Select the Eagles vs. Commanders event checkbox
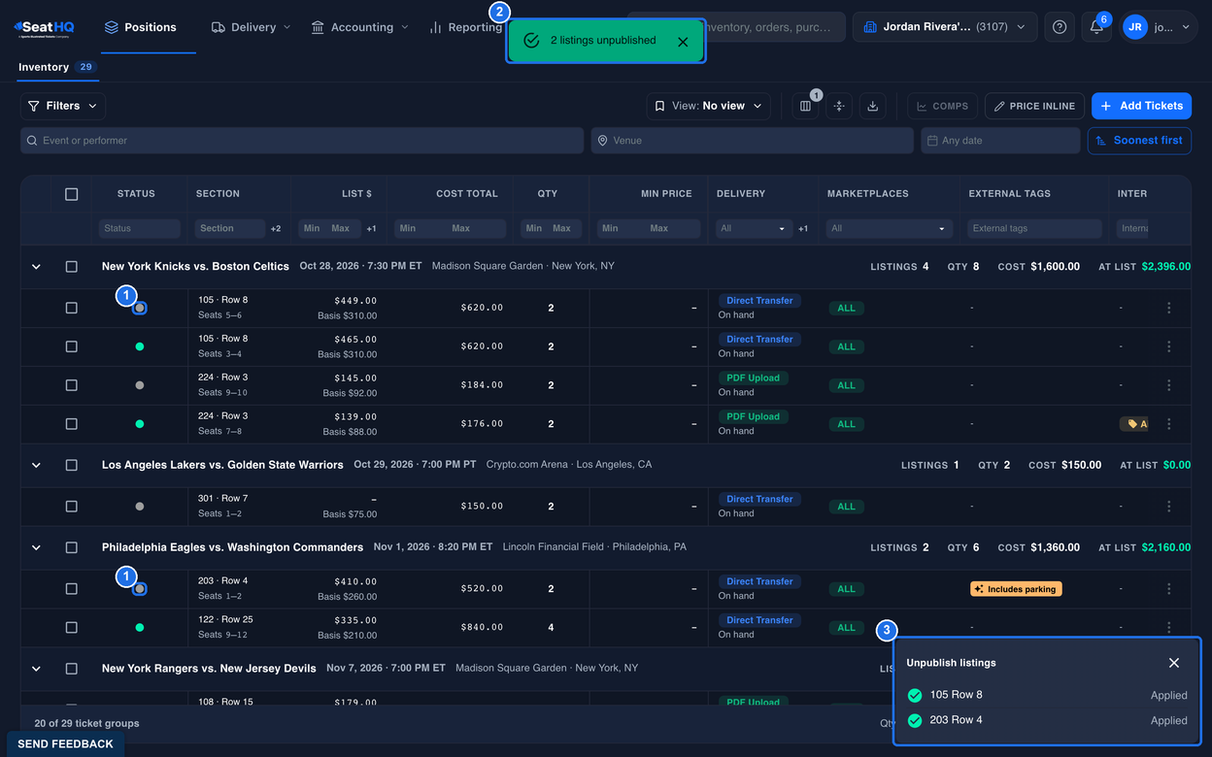1212x757 pixels. [71, 547]
